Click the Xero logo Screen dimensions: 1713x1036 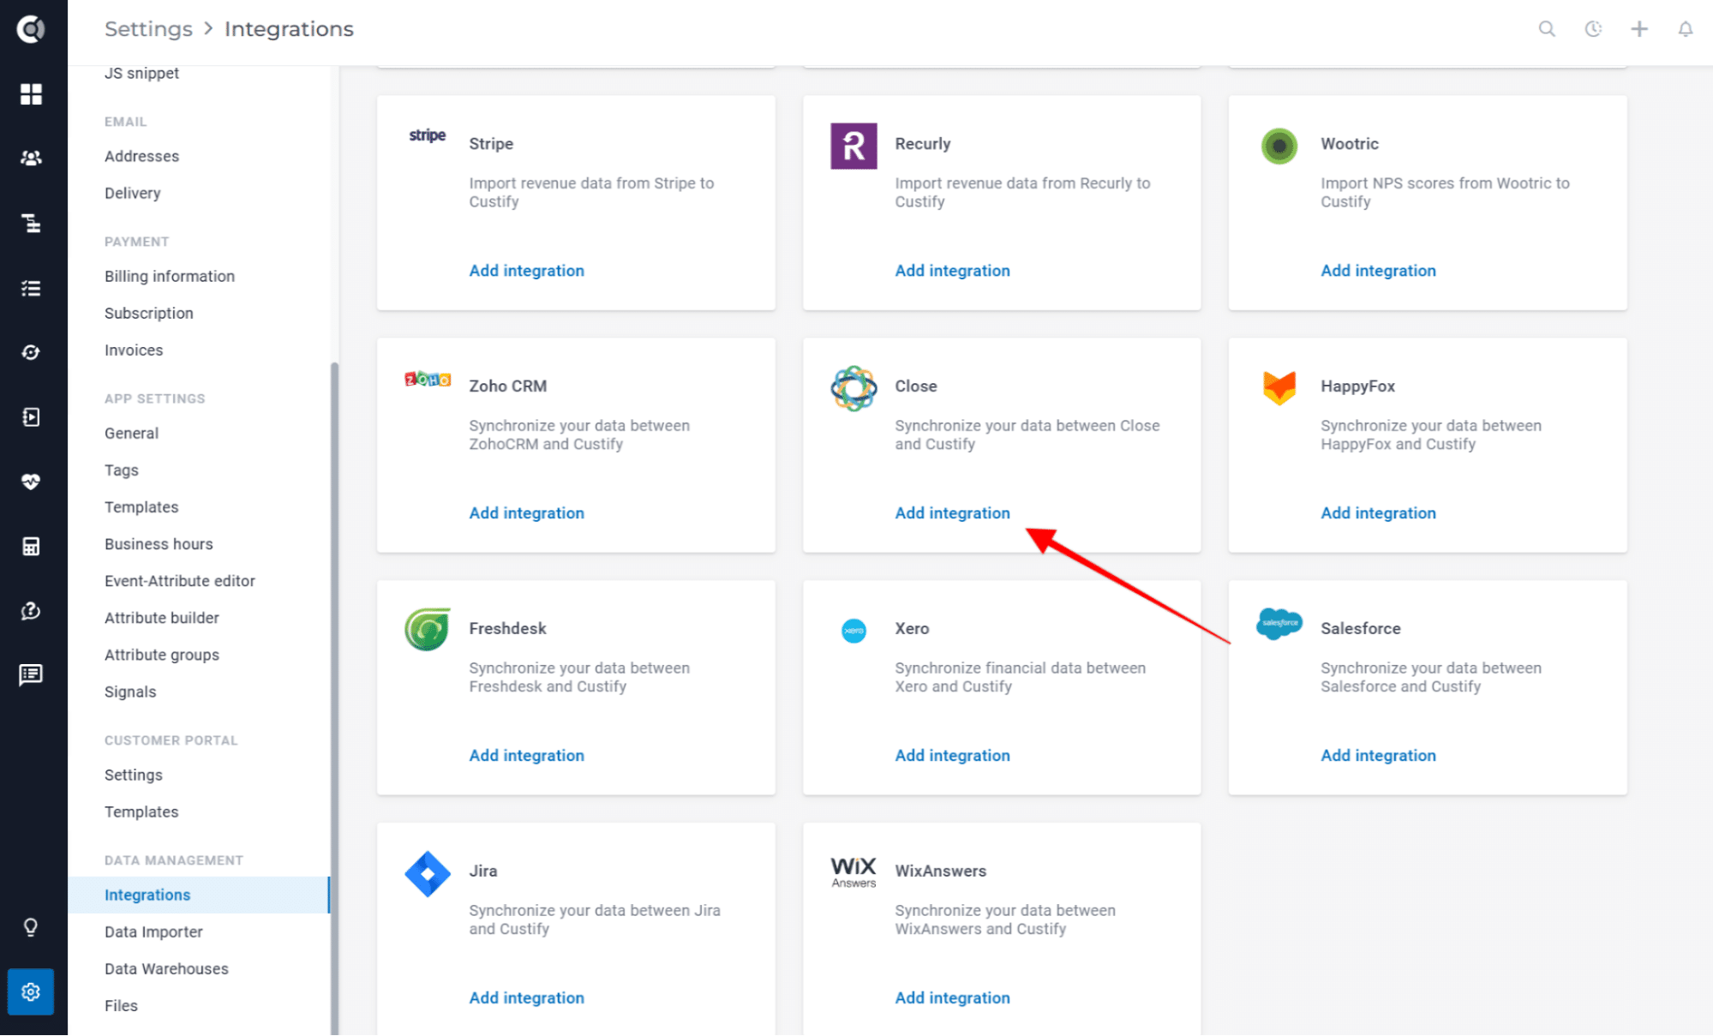(854, 631)
